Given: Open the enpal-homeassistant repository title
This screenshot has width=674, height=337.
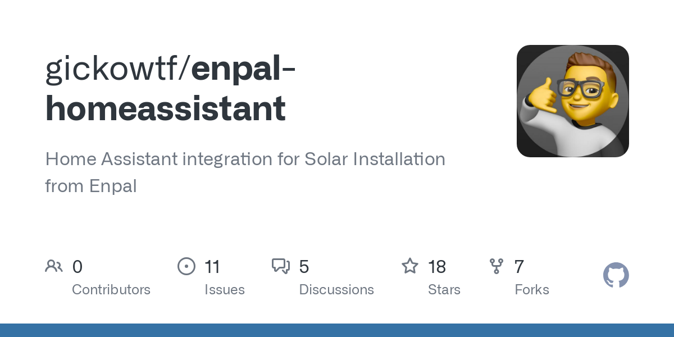Looking at the screenshot, I should coord(171,89).
